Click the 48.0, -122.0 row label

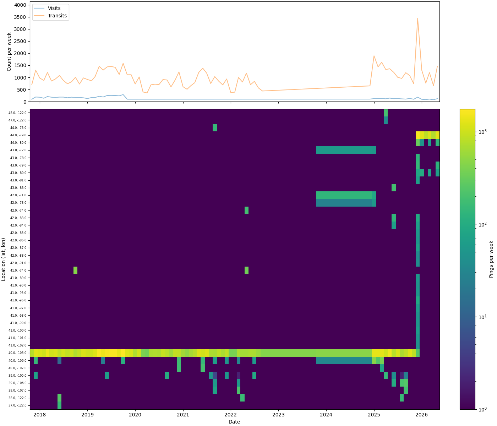(17, 113)
